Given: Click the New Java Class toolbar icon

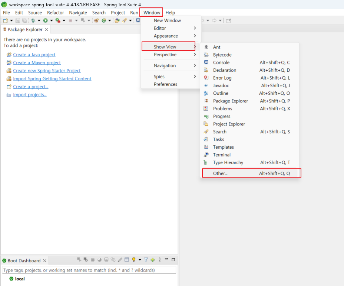Looking at the screenshot, I should click(x=104, y=21).
